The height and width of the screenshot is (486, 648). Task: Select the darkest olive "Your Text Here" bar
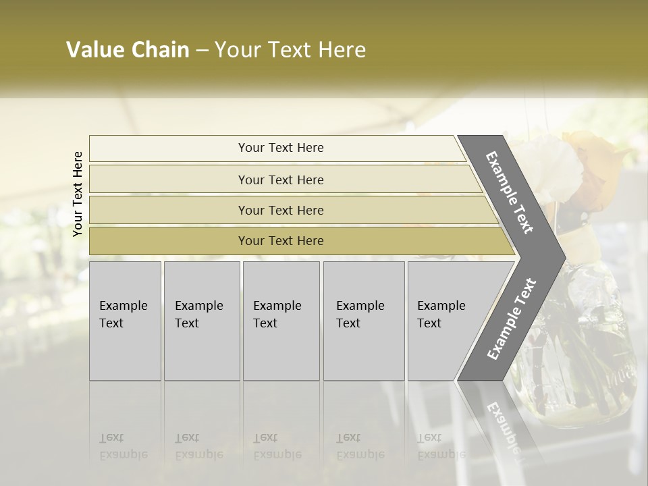click(x=280, y=241)
